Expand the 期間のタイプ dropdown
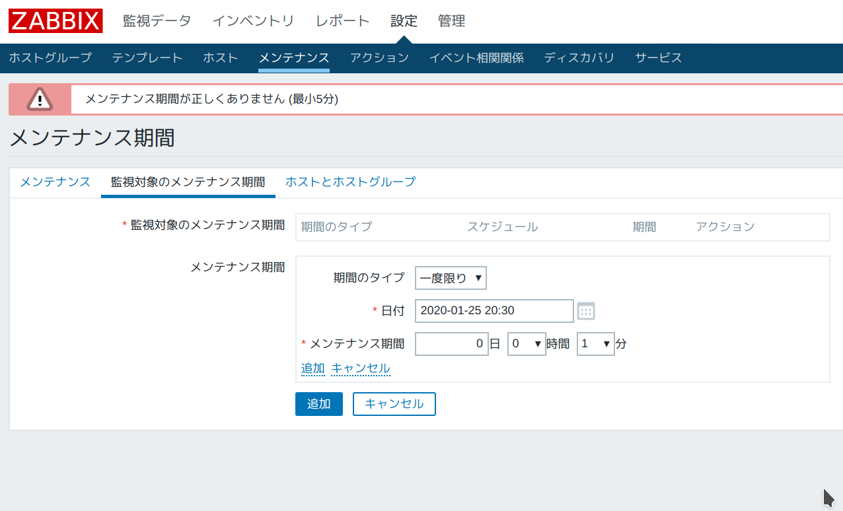Screen dimensions: 843x511 point(451,278)
